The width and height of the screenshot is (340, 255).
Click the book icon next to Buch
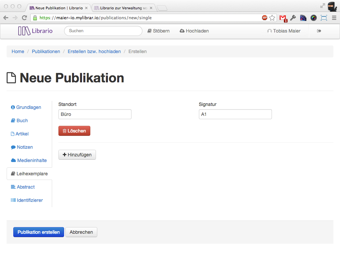13,121
